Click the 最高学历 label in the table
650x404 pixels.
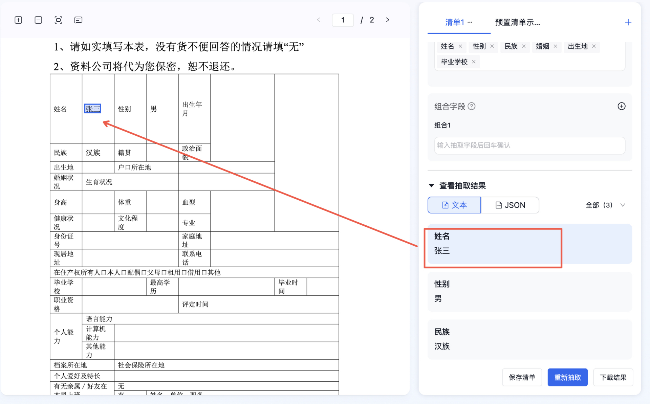coord(160,287)
